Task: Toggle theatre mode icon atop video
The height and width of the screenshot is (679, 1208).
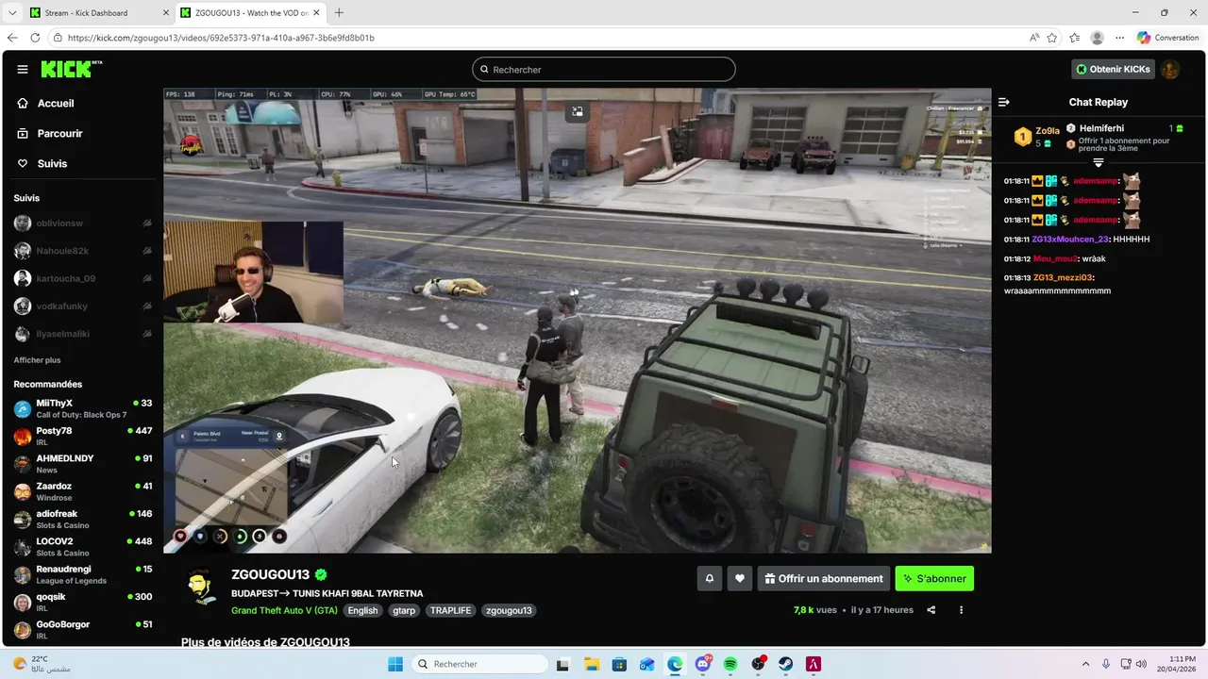Action: [x=578, y=111]
